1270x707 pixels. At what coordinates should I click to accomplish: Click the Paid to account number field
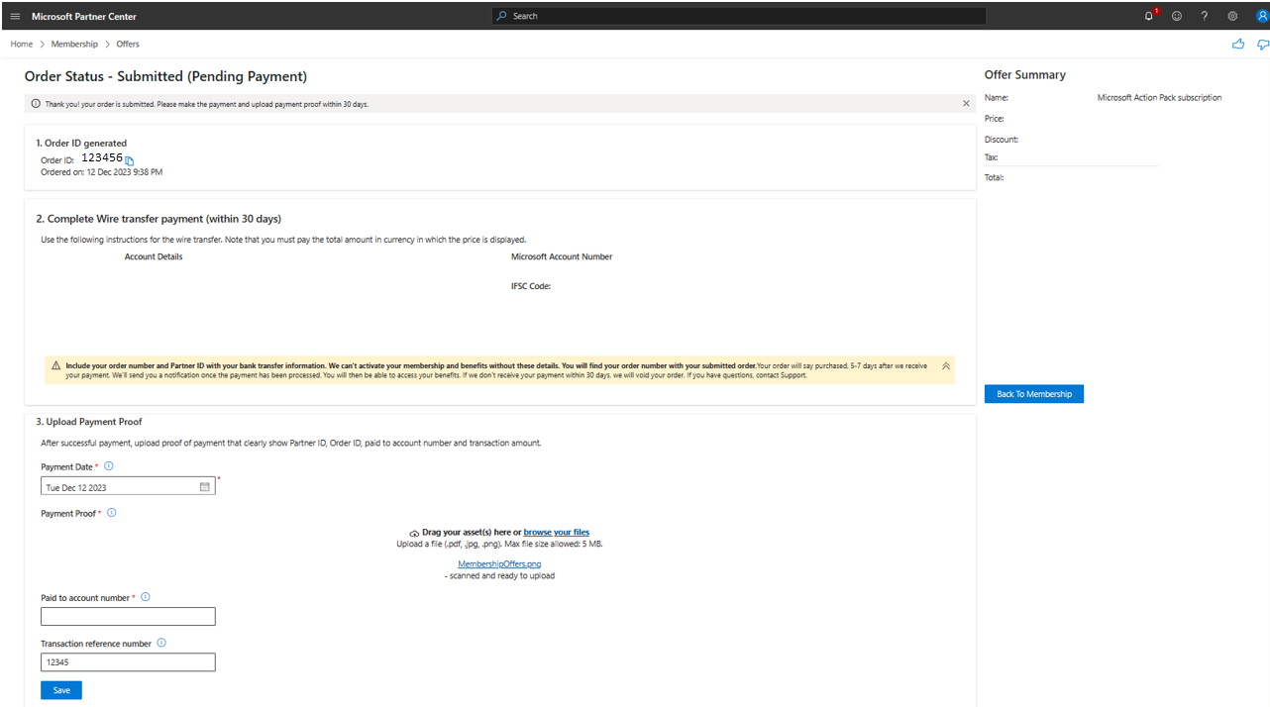click(128, 616)
